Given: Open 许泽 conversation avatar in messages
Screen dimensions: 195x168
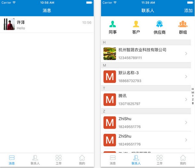Looking at the screenshot, I should [x=9, y=24].
